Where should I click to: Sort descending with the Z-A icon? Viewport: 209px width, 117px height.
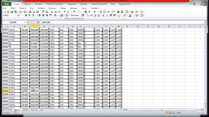(x=104, y=12)
